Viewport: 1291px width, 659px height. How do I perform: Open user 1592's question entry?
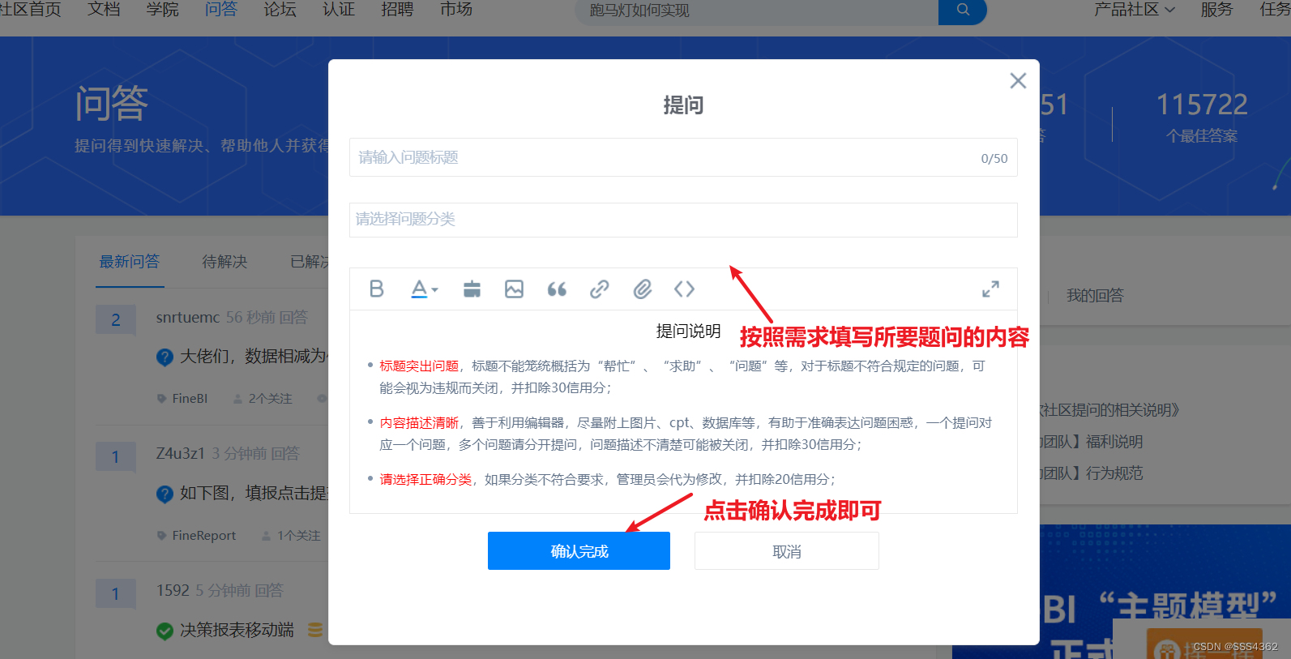pyautogui.click(x=173, y=590)
